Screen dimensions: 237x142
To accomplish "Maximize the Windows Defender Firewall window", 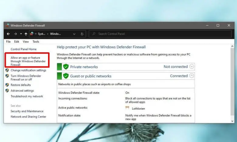I will tap(218, 25).
